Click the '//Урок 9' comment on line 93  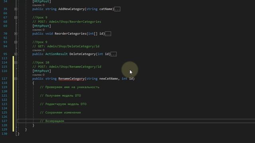[40, 42]
